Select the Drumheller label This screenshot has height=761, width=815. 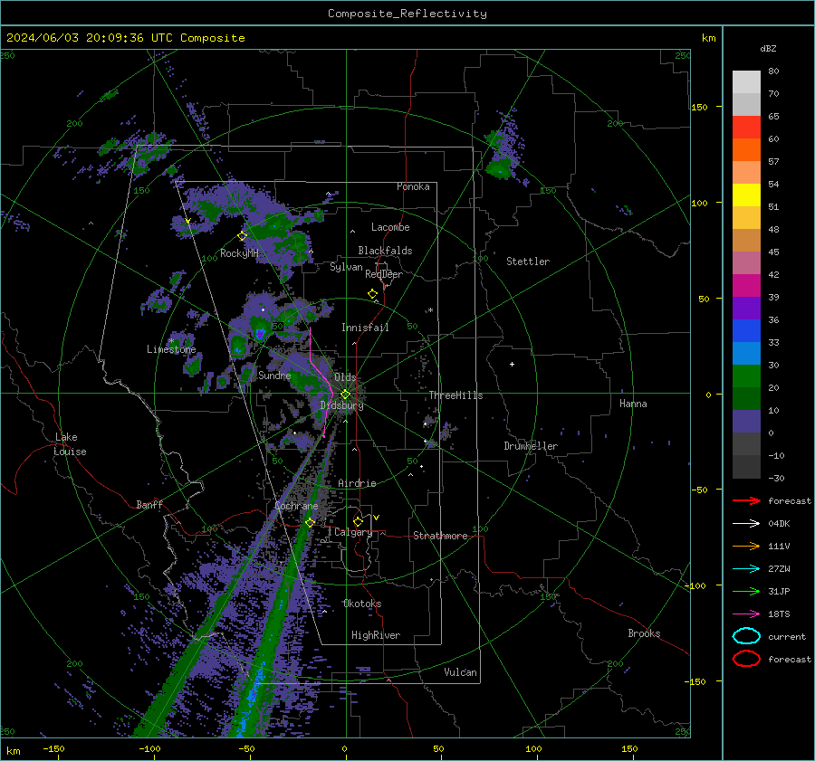coord(531,446)
